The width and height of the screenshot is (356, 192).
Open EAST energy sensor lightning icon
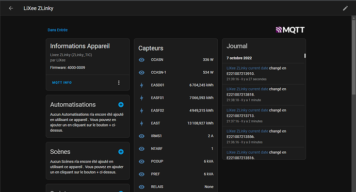pyautogui.click(x=142, y=123)
